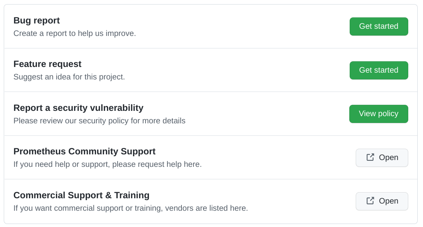Click 'Get started' for Feature request
The width and height of the screenshot is (423, 227).
tap(379, 70)
